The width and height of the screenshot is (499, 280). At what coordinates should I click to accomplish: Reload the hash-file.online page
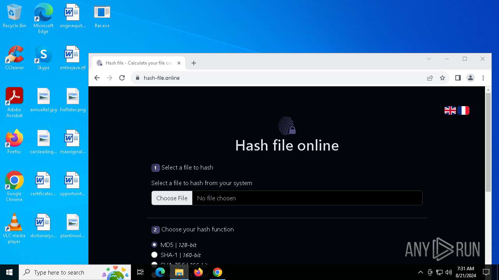click(x=122, y=78)
